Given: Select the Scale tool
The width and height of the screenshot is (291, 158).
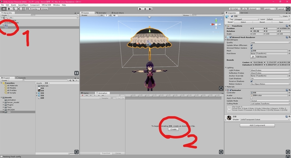Looking at the screenshot, I should click(x=18, y=9).
